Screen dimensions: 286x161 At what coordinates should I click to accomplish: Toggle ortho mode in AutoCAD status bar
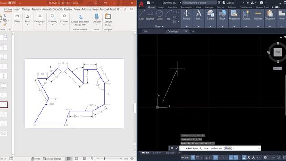[x=210, y=157]
